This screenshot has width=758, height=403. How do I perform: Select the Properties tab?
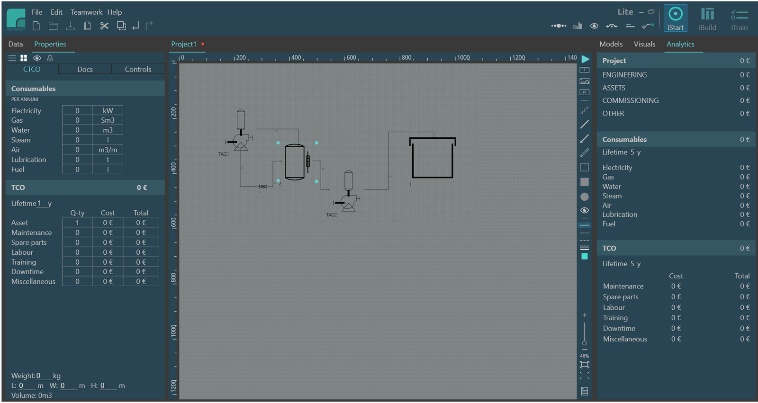tap(50, 44)
